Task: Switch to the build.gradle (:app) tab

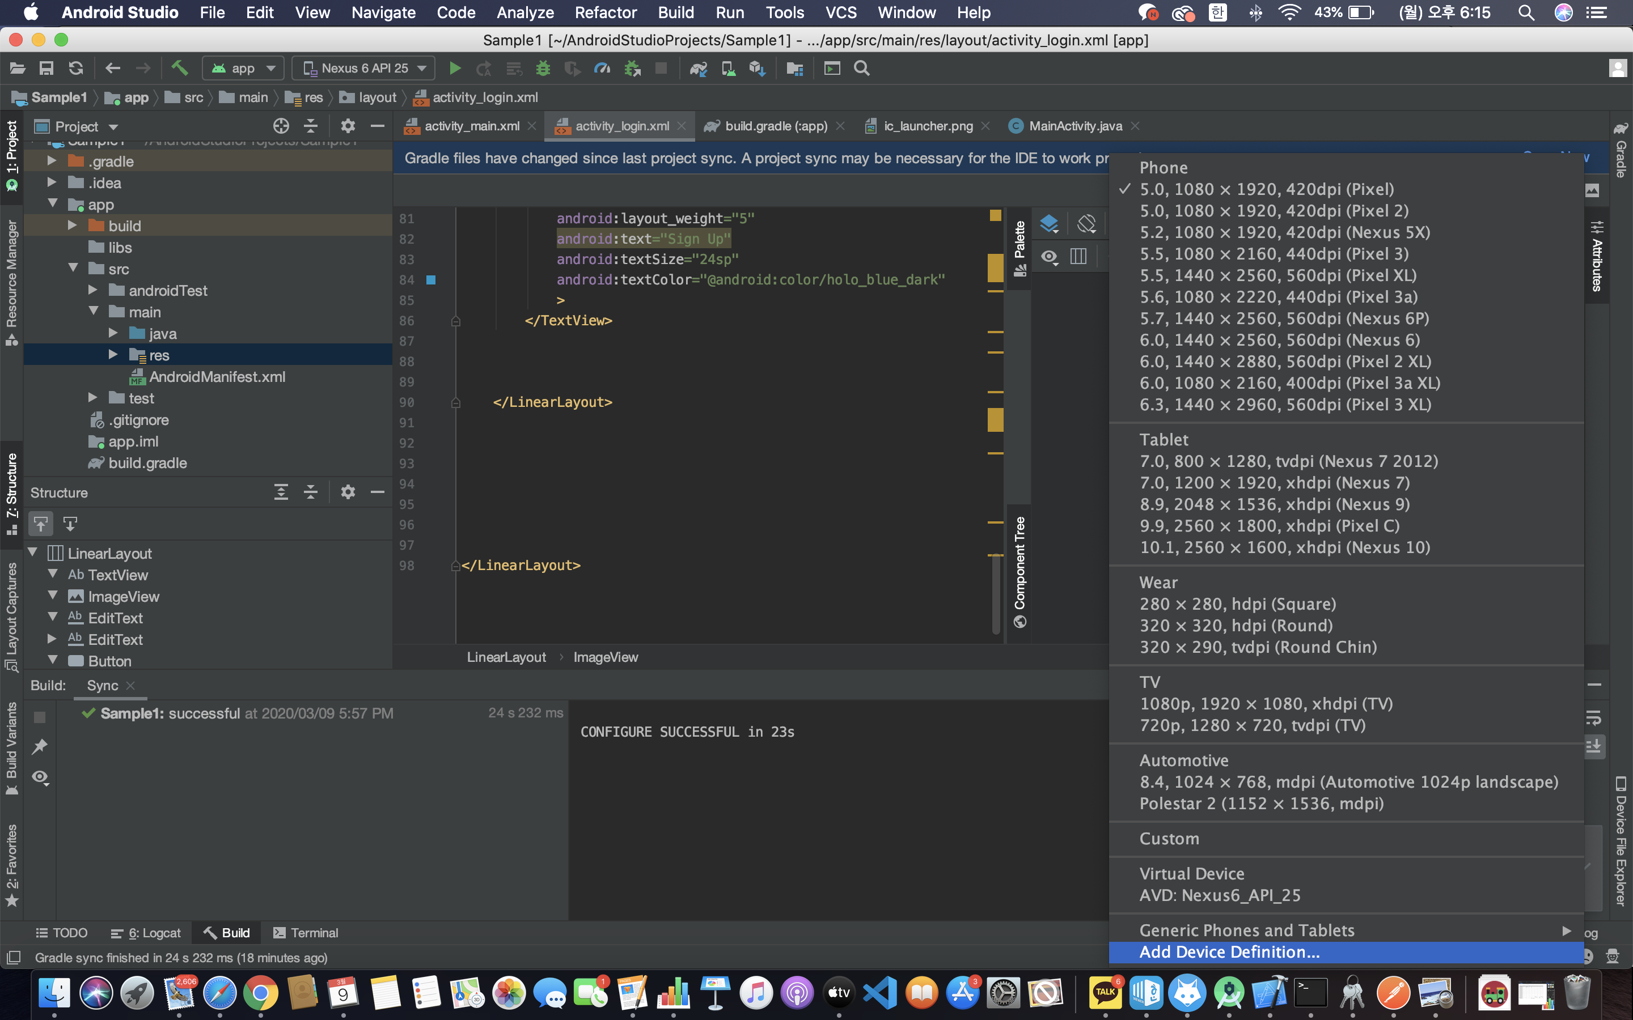Action: click(775, 126)
